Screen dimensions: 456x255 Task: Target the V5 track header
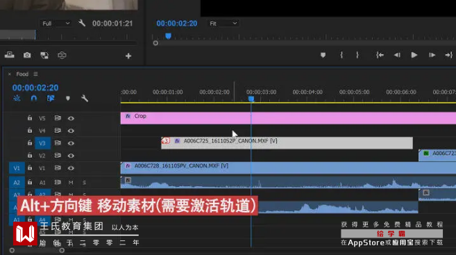click(42, 119)
